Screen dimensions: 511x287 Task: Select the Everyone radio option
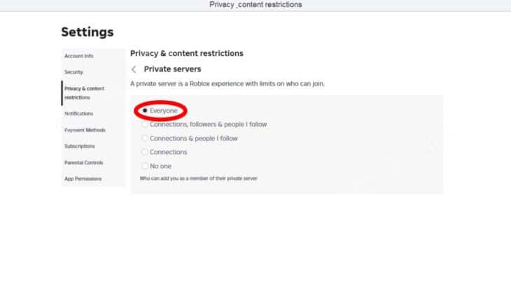point(145,111)
